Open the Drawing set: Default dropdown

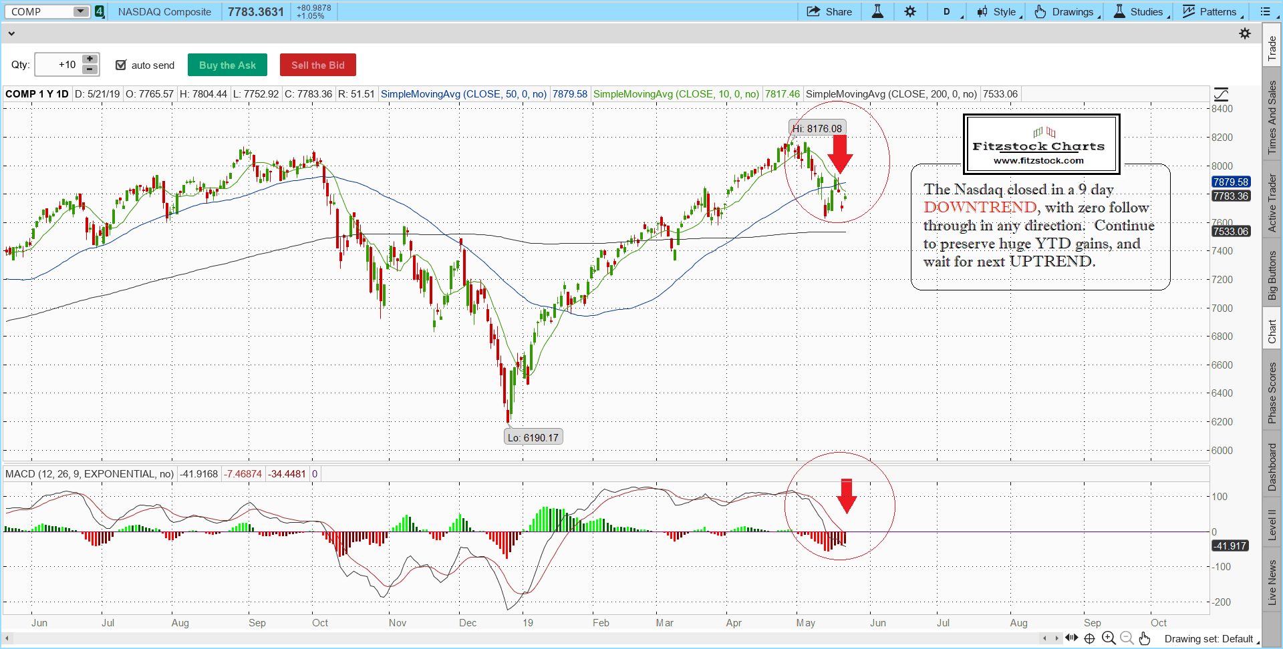[x=1209, y=638]
